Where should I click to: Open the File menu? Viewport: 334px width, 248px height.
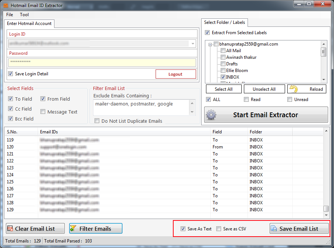pos(10,14)
